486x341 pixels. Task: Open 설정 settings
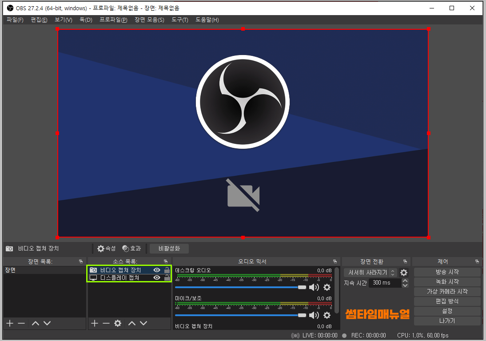coord(447,311)
